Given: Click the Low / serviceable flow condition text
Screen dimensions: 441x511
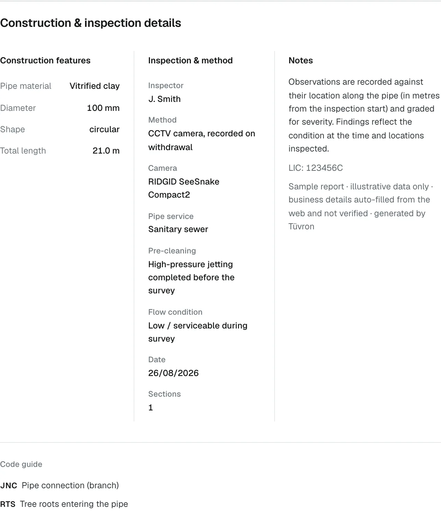Looking at the screenshot, I should pos(198,332).
